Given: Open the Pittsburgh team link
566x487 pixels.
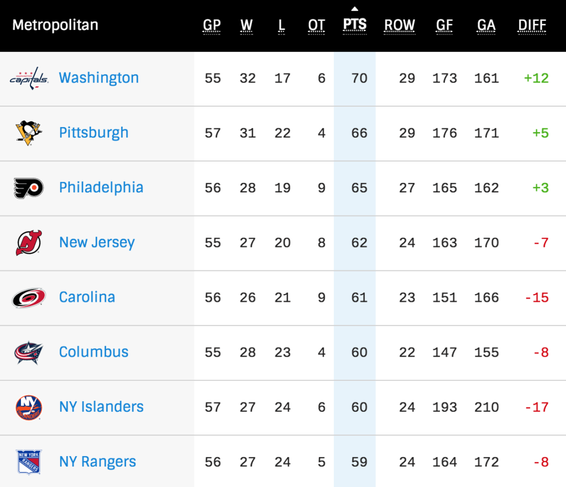Looking at the screenshot, I should coord(93,133).
